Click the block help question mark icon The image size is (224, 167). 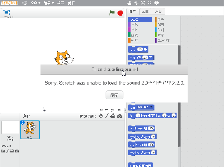[x=157, y=3]
